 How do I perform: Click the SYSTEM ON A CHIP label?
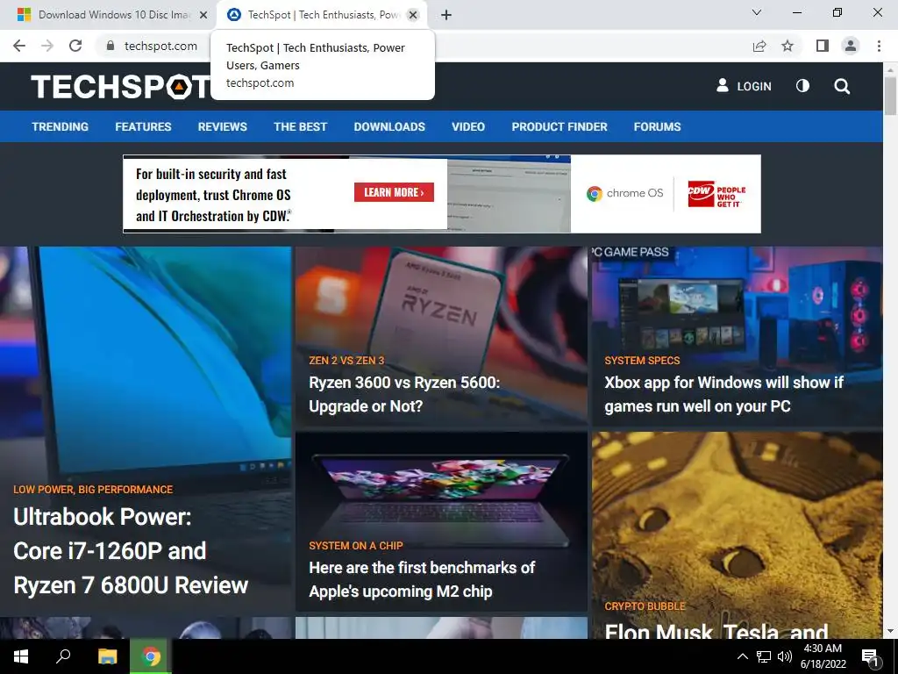pyautogui.click(x=356, y=546)
